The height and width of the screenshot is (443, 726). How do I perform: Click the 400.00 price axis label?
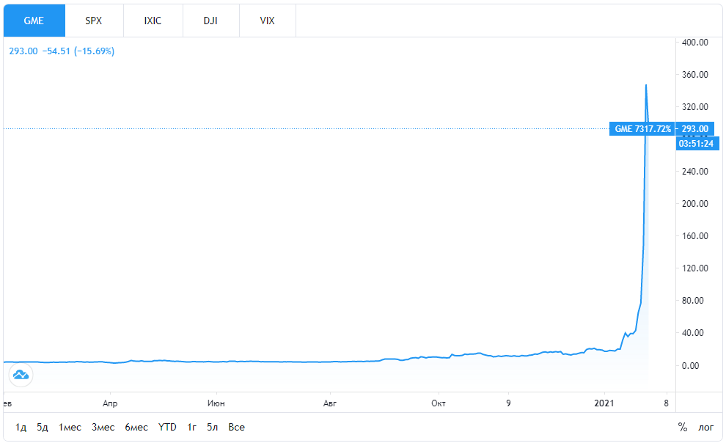point(695,42)
